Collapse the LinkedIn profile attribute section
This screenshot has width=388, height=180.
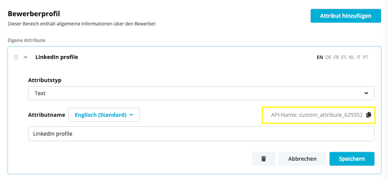point(25,57)
